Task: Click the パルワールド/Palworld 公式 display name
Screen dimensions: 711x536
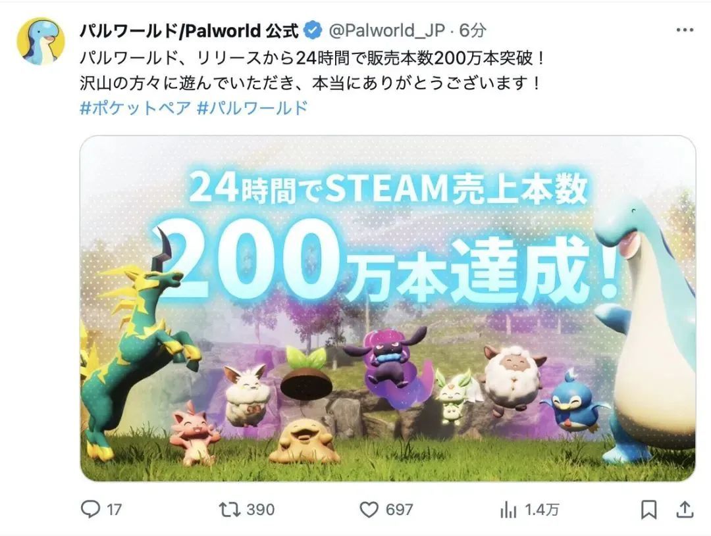Action: point(189,30)
